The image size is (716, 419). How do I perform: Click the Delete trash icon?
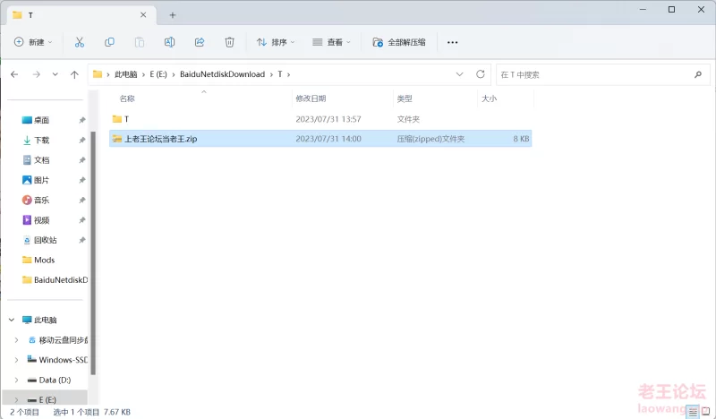229,42
